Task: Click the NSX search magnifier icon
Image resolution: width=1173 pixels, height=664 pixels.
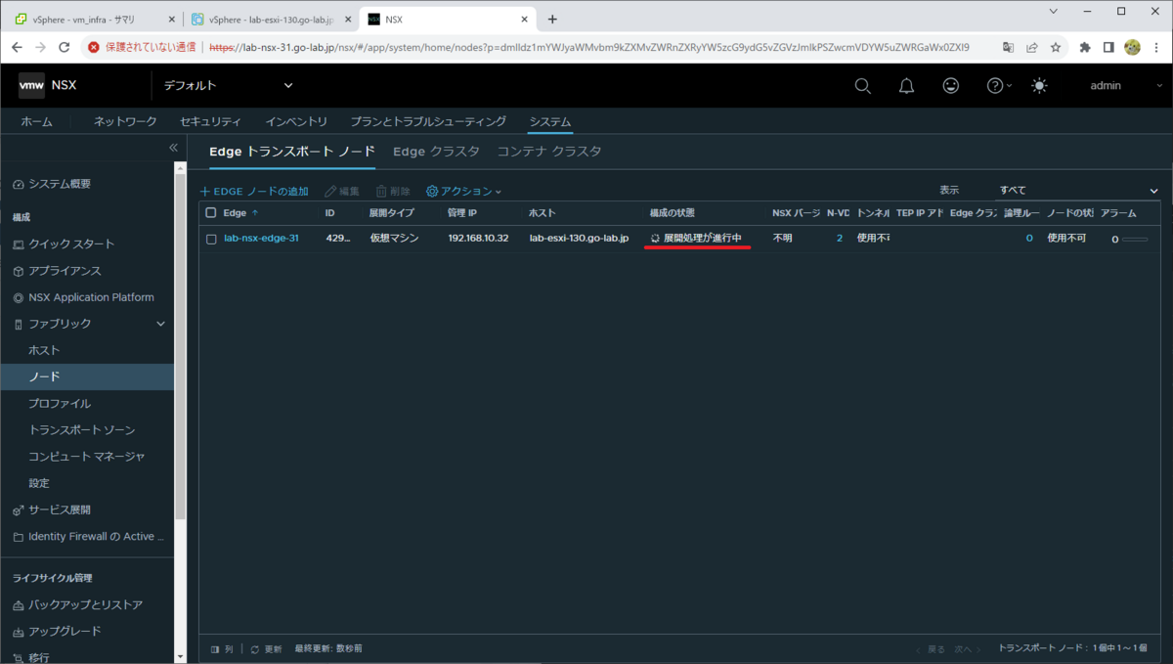Action: tap(863, 86)
